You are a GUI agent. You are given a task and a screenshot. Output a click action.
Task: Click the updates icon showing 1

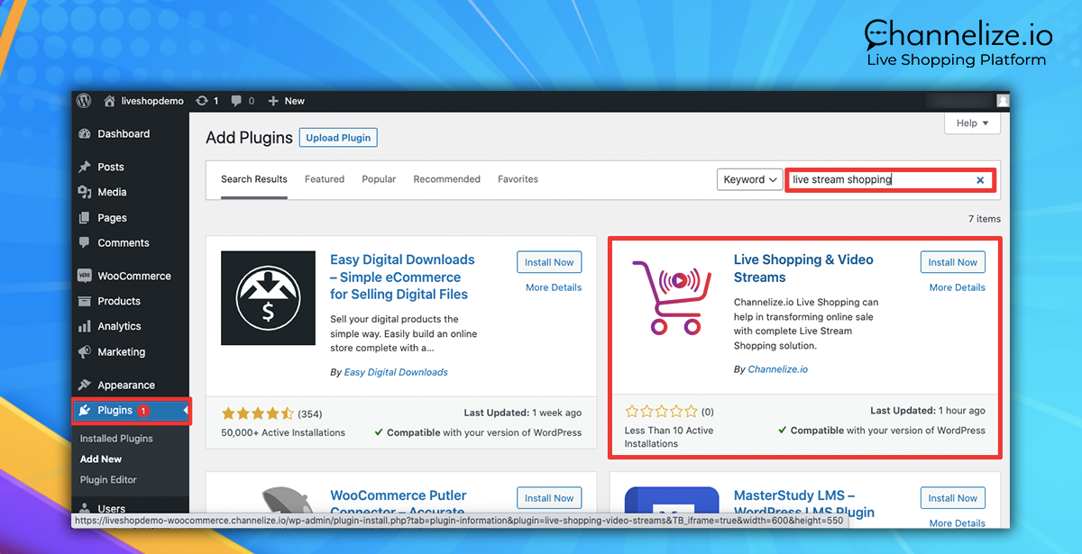pos(207,101)
